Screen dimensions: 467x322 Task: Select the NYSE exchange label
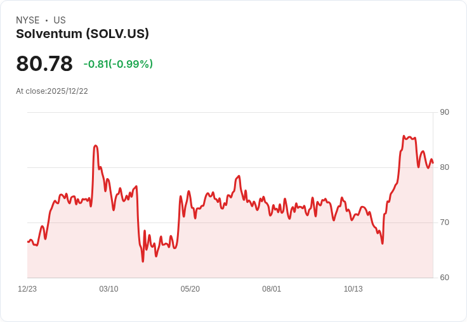28,20
